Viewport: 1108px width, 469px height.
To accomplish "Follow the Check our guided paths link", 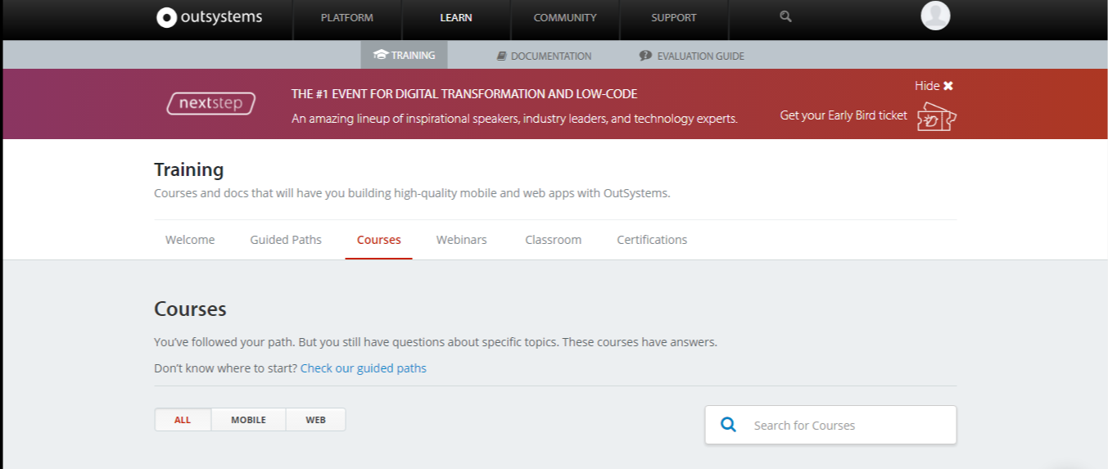I will pos(364,368).
